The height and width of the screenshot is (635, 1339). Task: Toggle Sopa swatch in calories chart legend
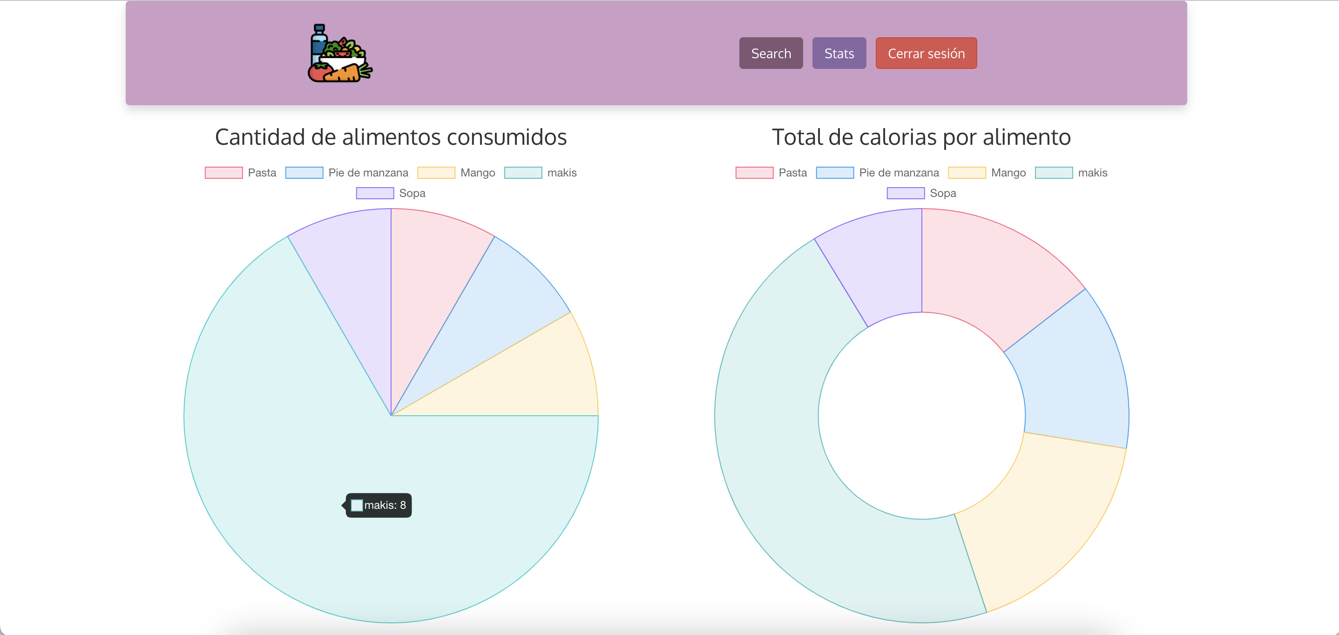click(906, 193)
